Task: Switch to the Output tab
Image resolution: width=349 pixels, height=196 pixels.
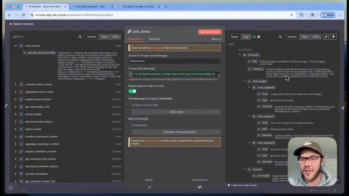Action: pos(234,37)
